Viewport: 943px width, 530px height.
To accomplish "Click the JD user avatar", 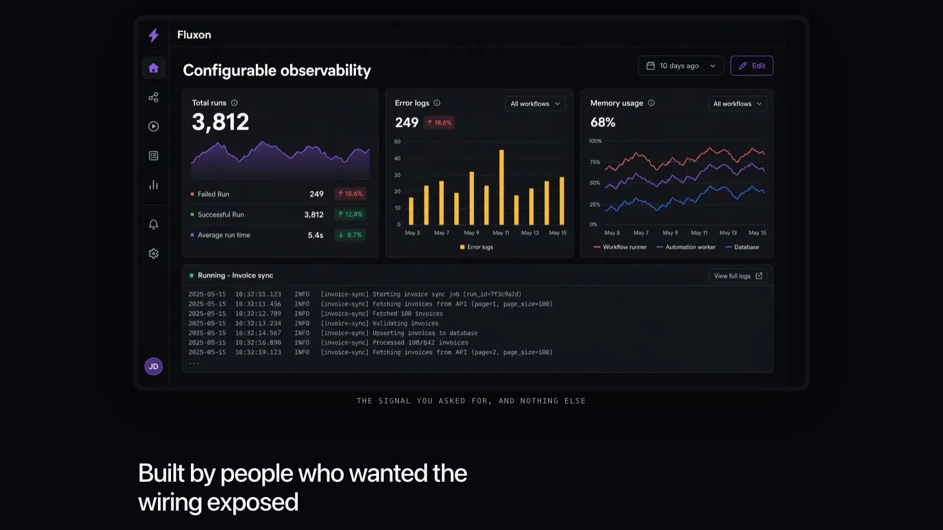I will (x=153, y=366).
